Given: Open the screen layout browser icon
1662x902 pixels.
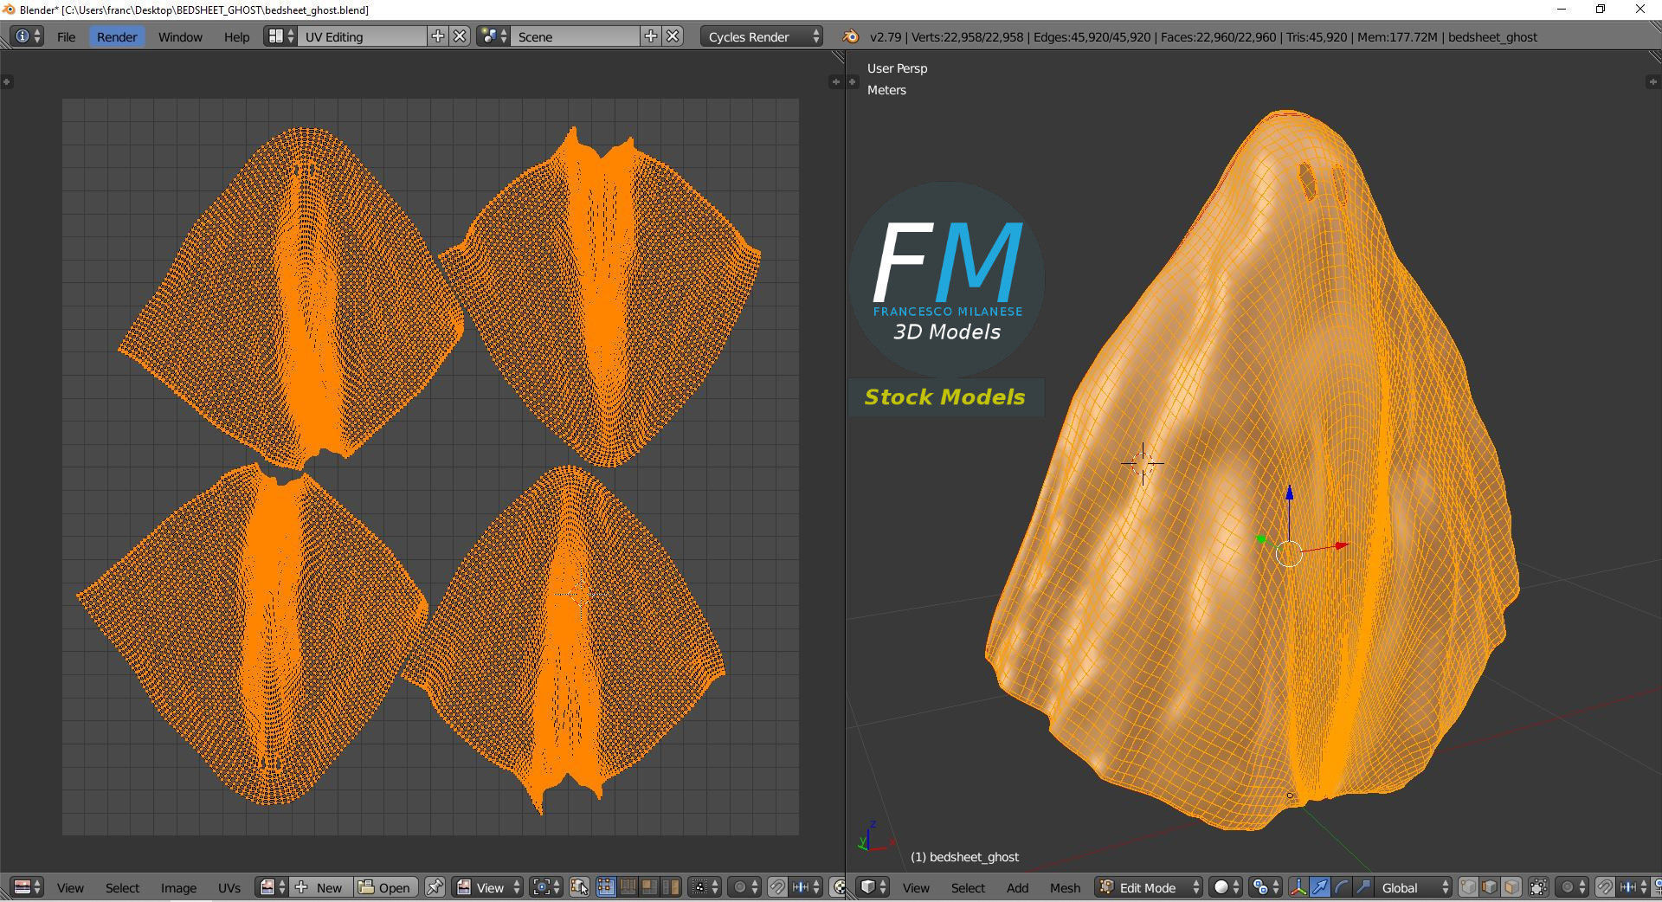Looking at the screenshot, I should [x=280, y=36].
